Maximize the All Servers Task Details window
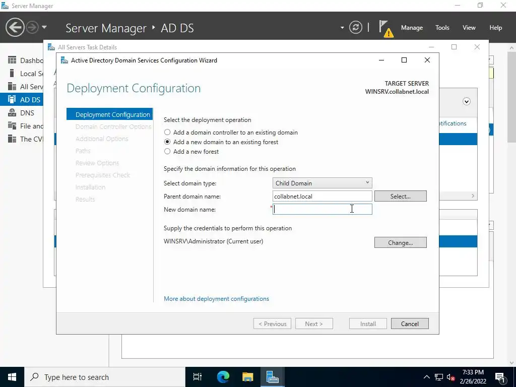The width and height of the screenshot is (516, 387). coord(454,47)
